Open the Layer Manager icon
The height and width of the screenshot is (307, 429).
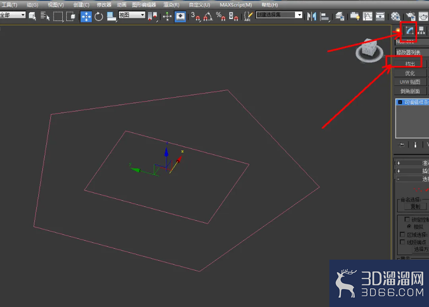(x=339, y=16)
